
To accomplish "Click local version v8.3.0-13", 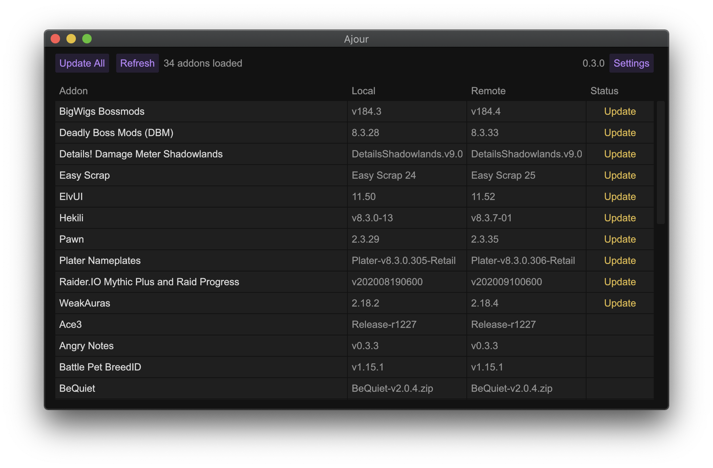I will coord(372,218).
